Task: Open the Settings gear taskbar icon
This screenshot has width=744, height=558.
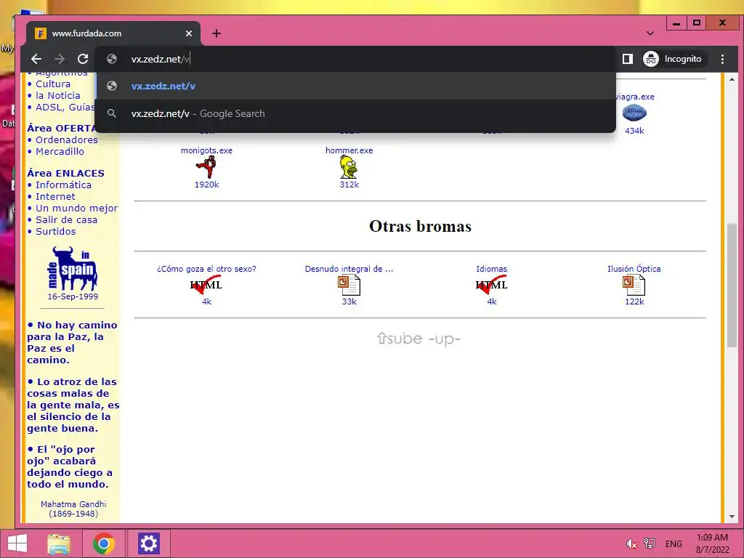Action: click(x=148, y=543)
